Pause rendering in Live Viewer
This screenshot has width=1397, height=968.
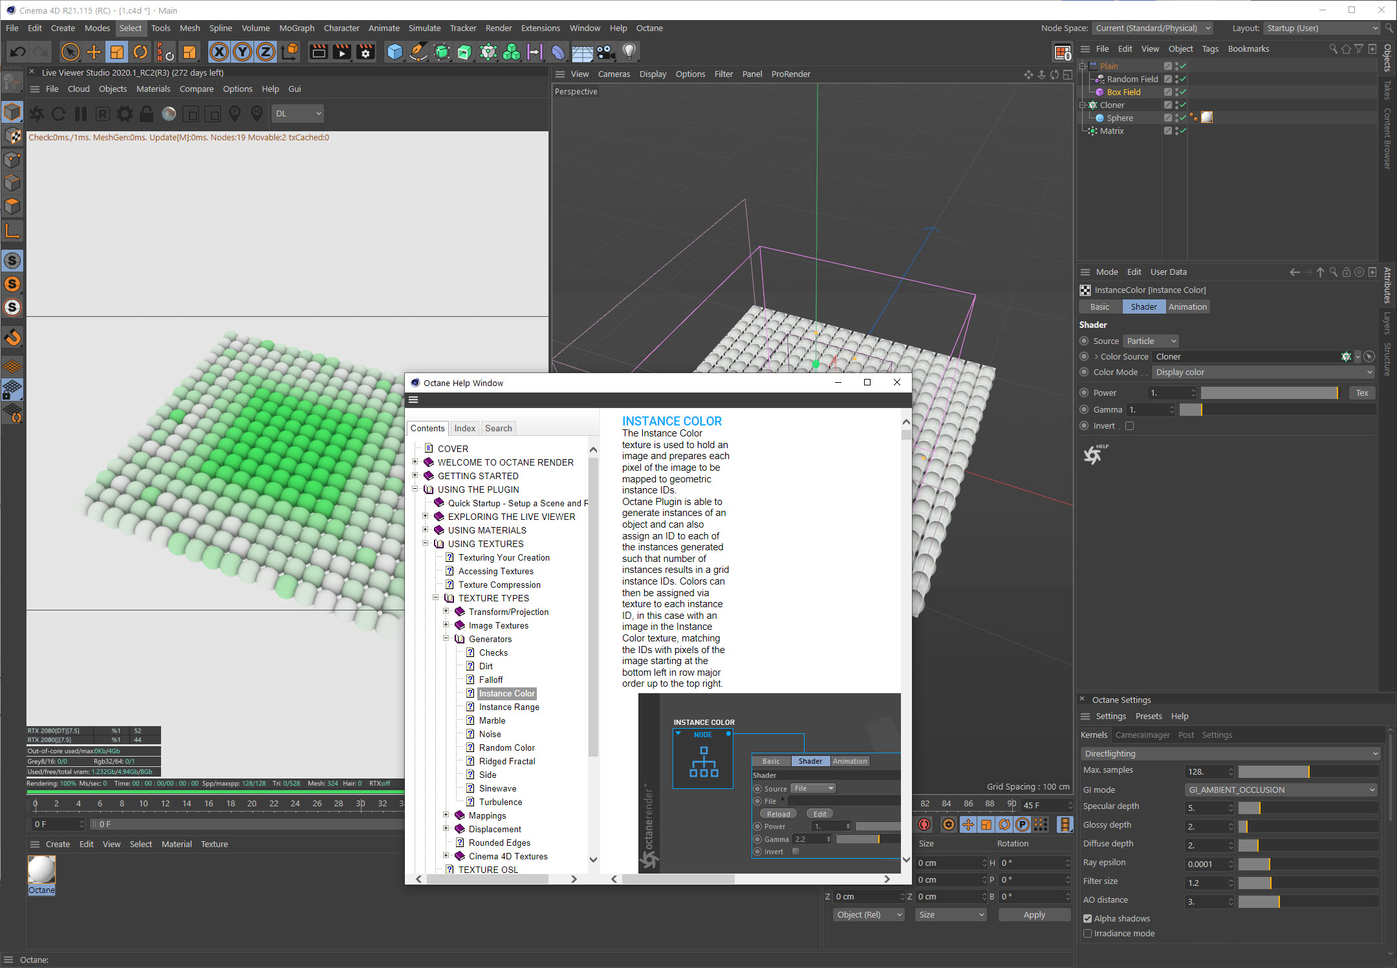click(x=81, y=114)
